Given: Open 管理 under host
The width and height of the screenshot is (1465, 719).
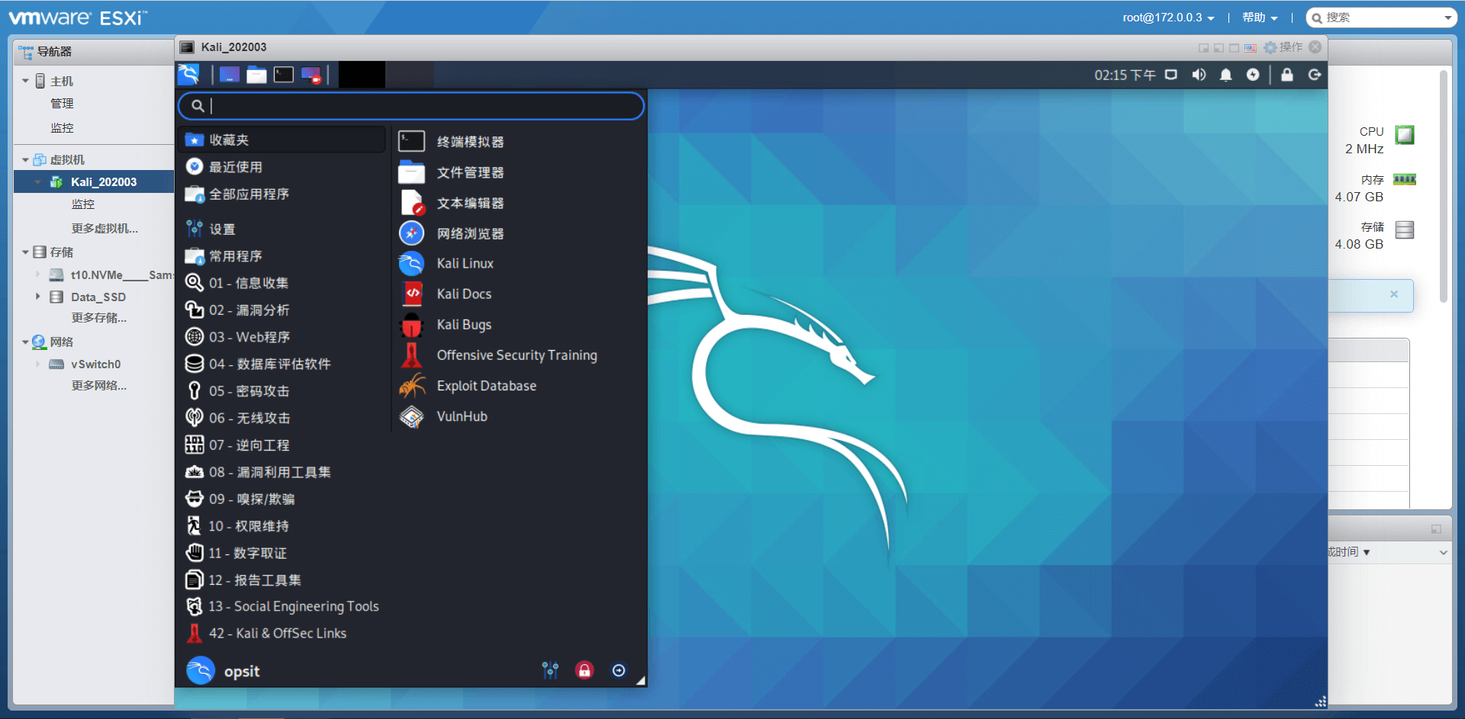Looking at the screenshot, I should (62, 104).
